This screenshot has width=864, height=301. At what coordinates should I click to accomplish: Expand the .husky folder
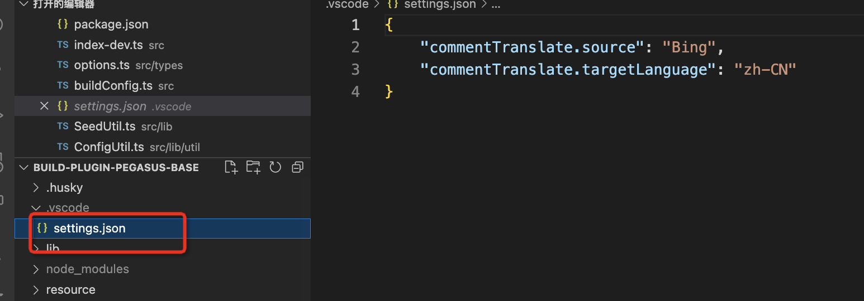click(36, 188)
